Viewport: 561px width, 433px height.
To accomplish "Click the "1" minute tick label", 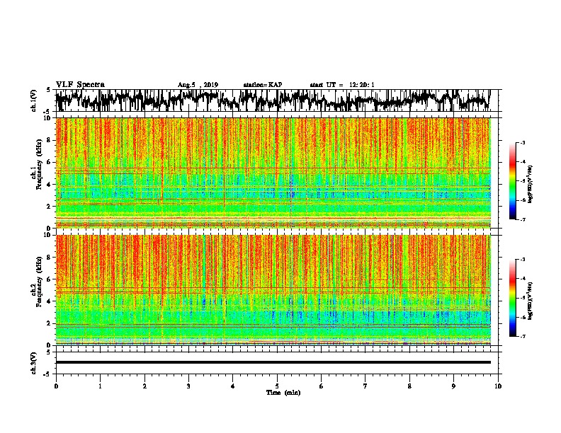I will (100, 386).
